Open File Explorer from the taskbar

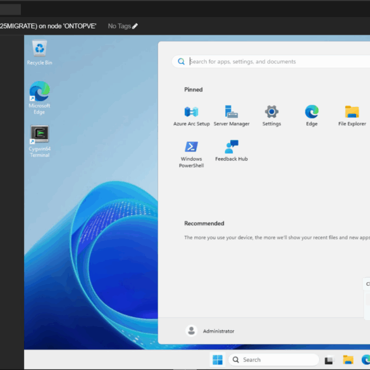click(x=348, y=360)
